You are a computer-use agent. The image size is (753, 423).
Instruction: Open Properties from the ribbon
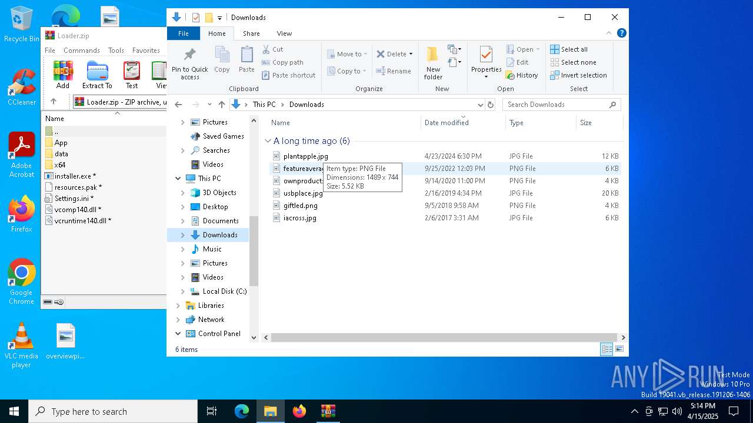[x=486, y=63]
